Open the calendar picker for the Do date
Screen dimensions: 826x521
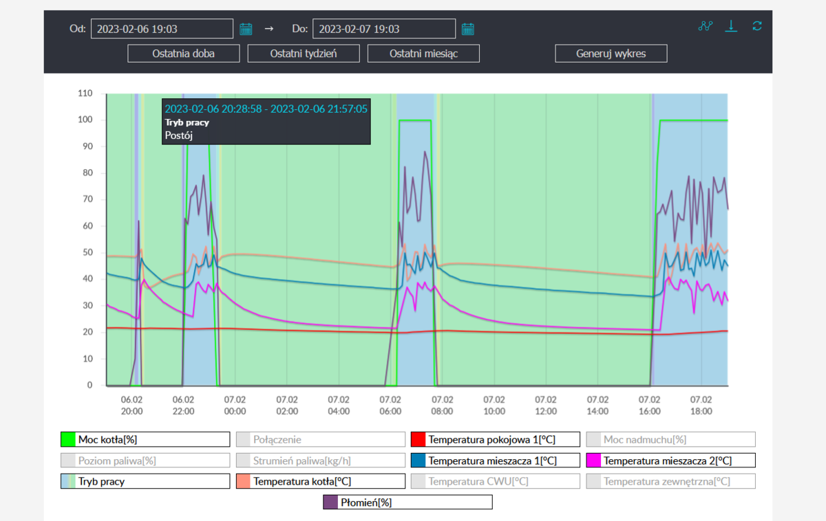468,29
